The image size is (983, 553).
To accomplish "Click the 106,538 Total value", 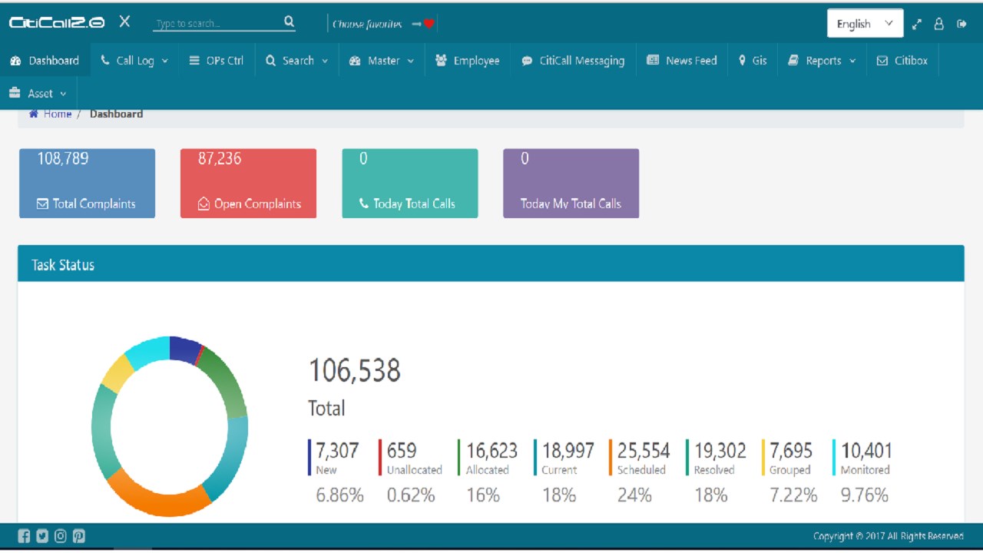I will (354, 371).
